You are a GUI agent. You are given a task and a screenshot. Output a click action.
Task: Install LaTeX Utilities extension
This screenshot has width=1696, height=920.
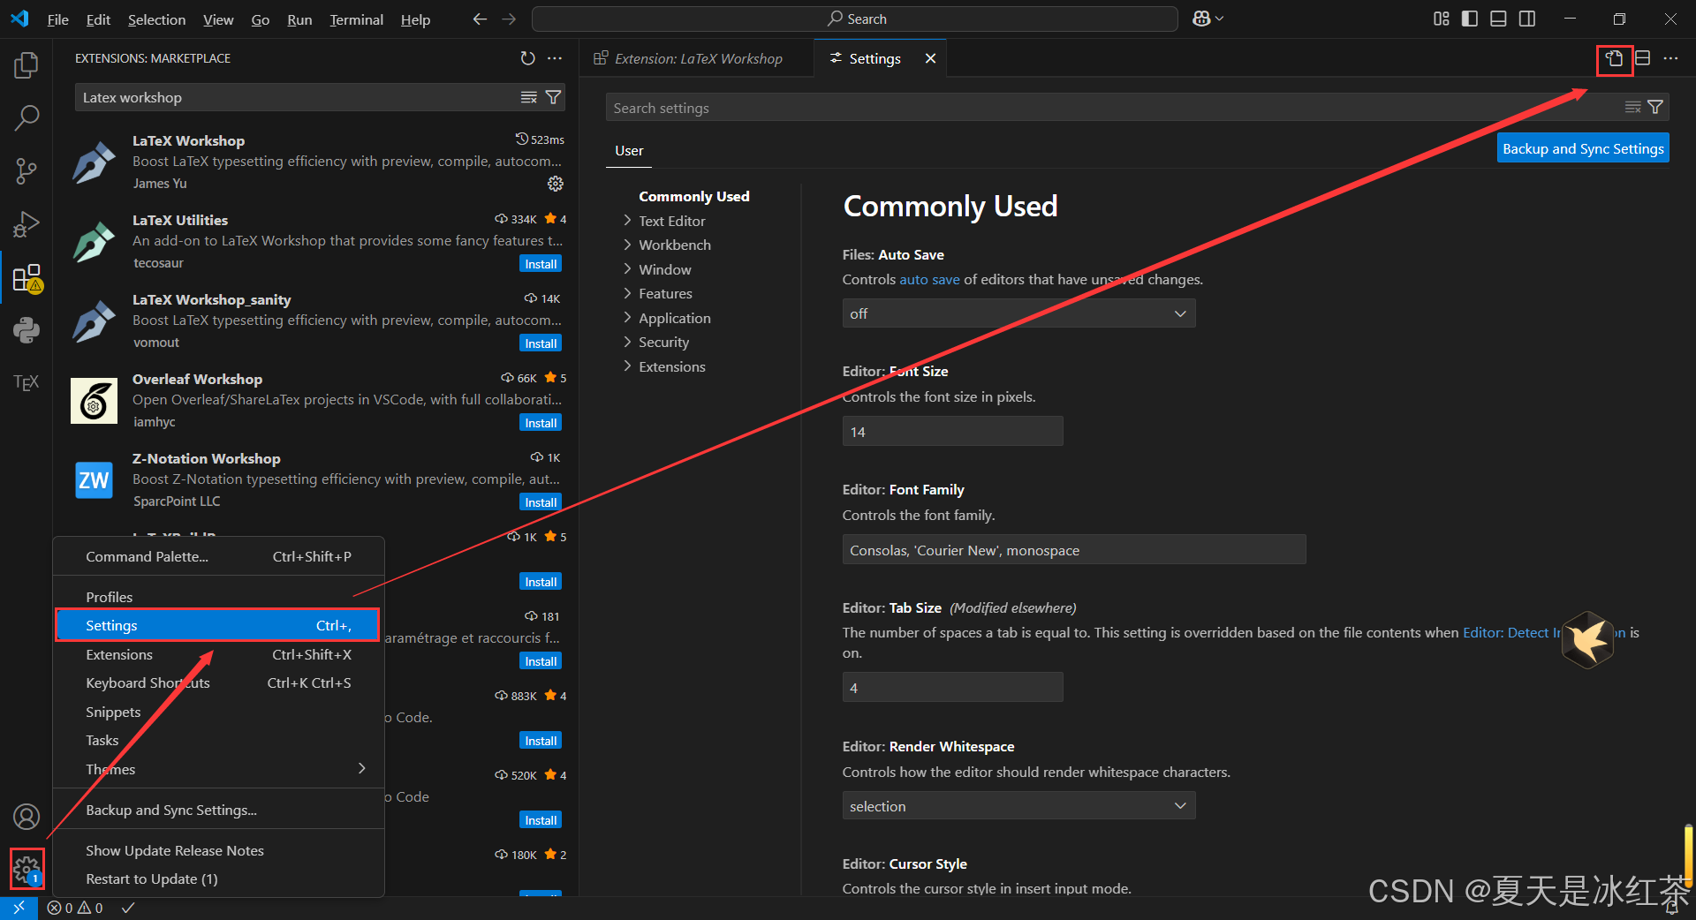point(541,264)
